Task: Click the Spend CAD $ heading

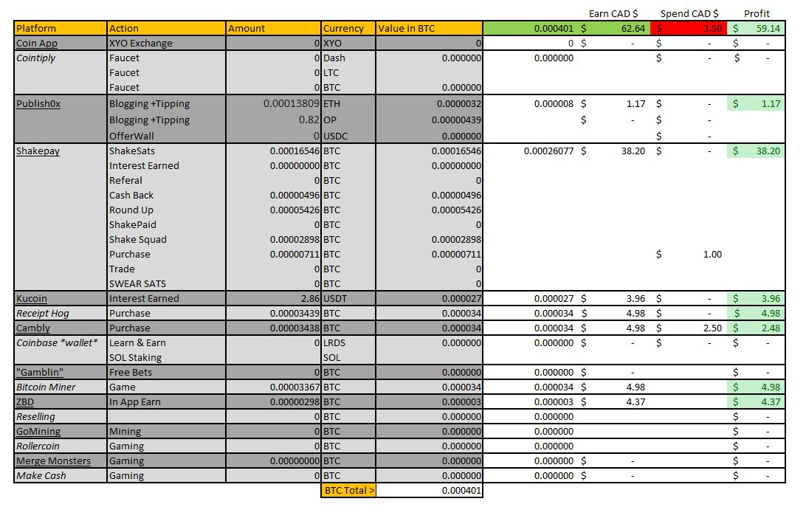Action: [x=689, y=13]
